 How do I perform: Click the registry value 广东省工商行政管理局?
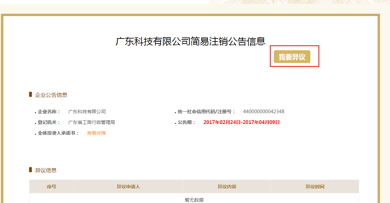point(92,122)
